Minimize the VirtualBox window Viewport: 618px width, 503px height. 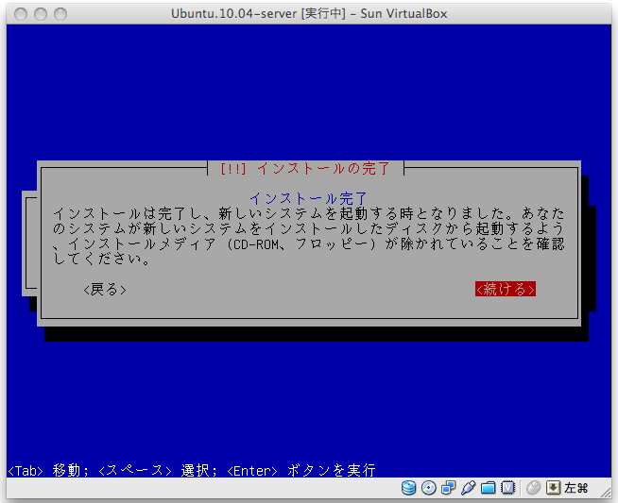[41, 14]
